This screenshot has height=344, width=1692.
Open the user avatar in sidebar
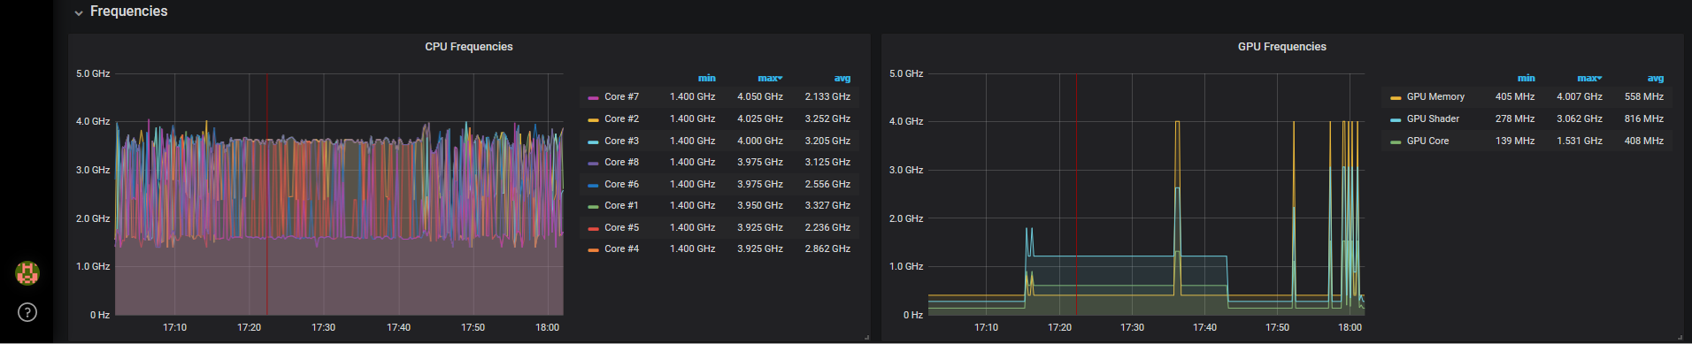click(x=27, y=273)
